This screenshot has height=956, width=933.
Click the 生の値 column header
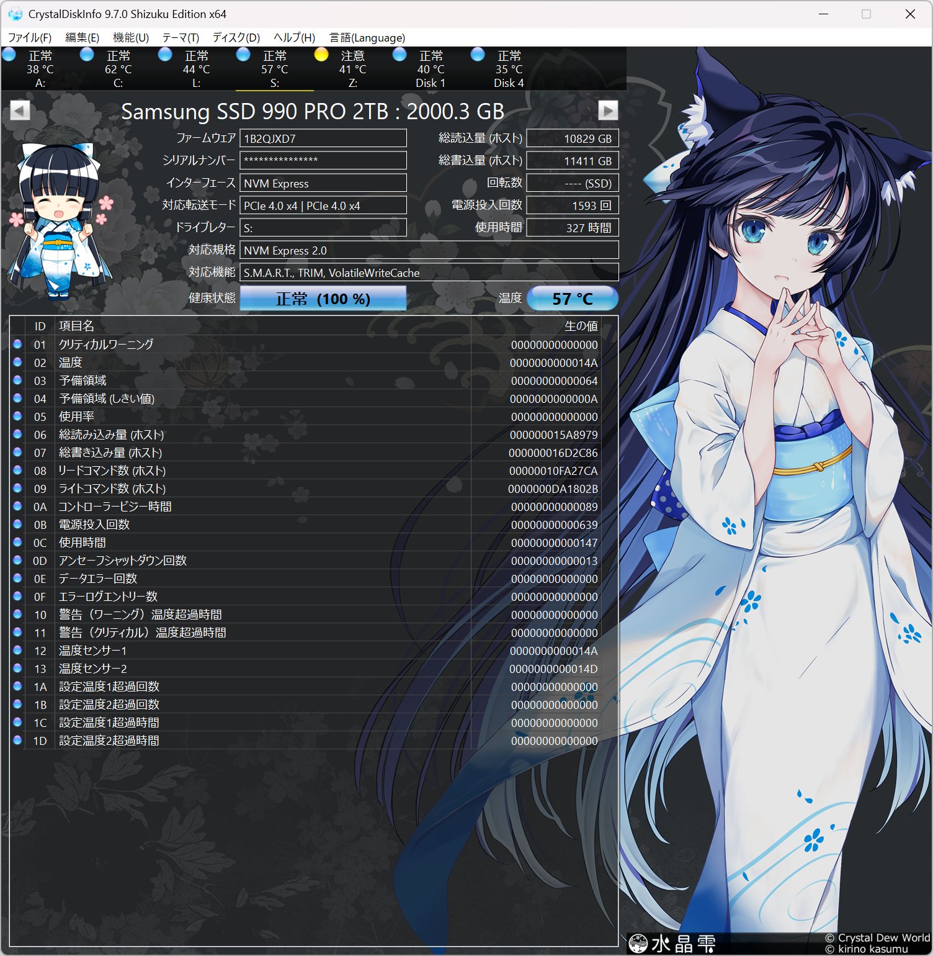pyautogui.click(x=536, y=326)
